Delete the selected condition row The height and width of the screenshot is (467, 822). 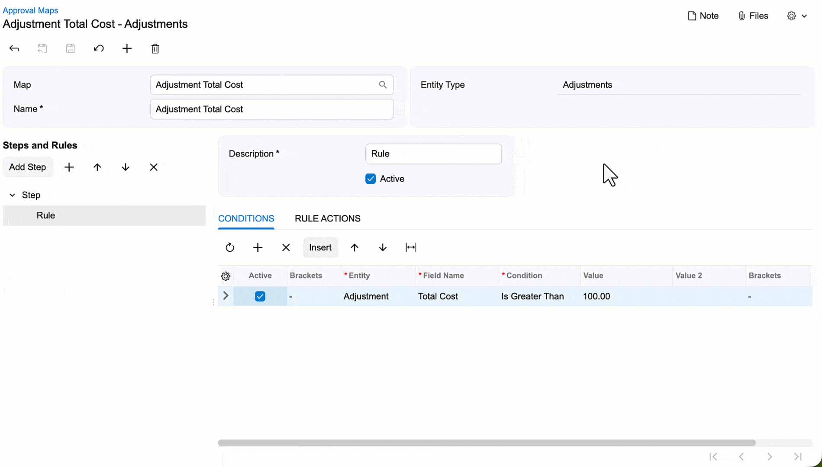[x=286, y=247]
